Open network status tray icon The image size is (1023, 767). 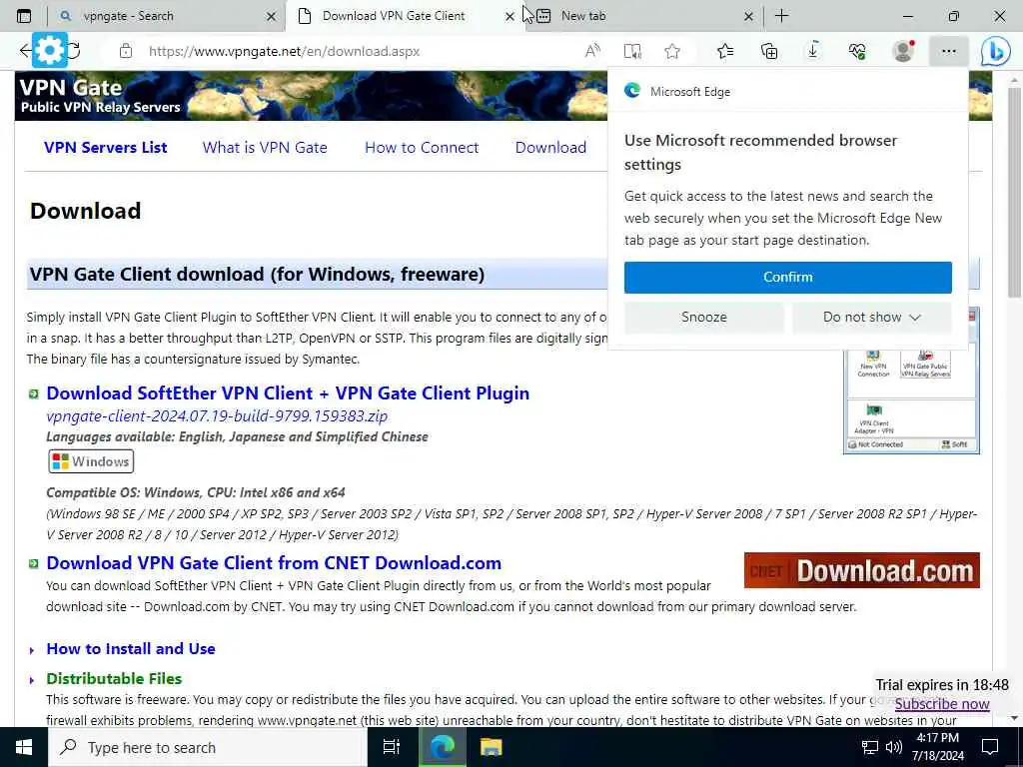pyautogui.click(x=870, y=747)
